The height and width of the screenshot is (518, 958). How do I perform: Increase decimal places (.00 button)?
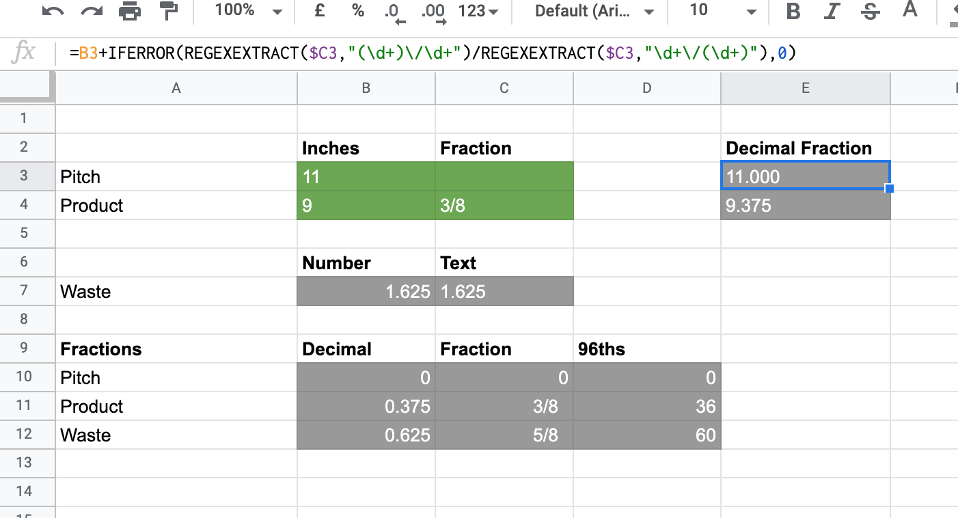click(433, 12)
